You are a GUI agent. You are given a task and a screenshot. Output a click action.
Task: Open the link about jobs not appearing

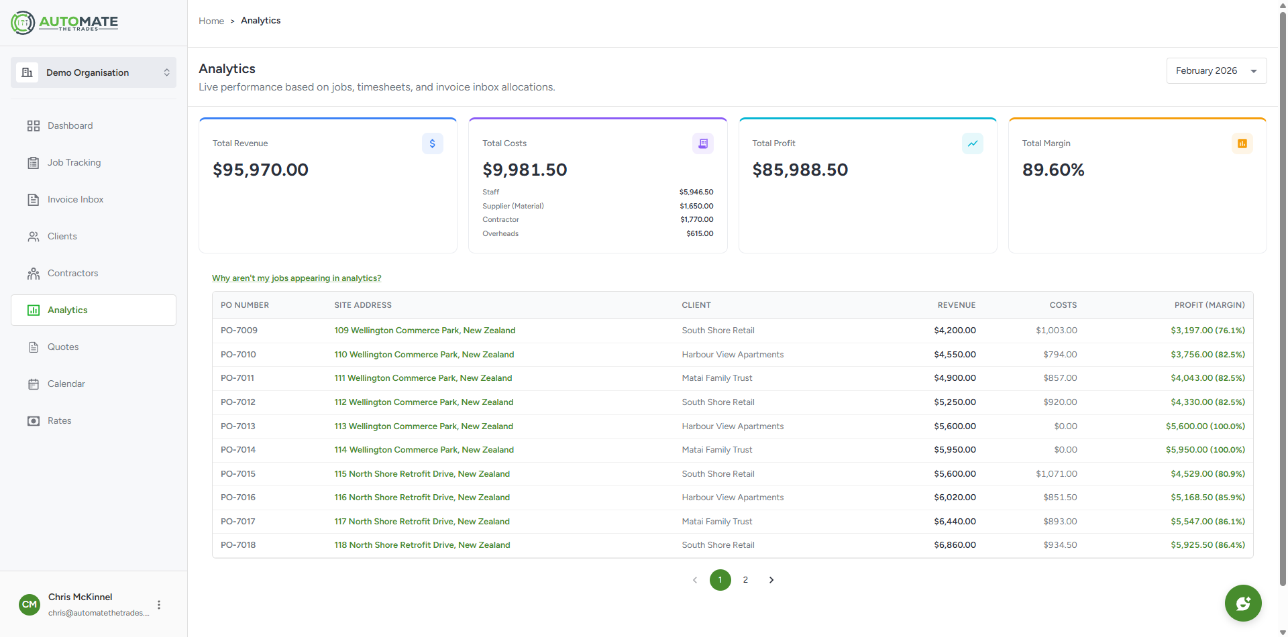(297, 278)
